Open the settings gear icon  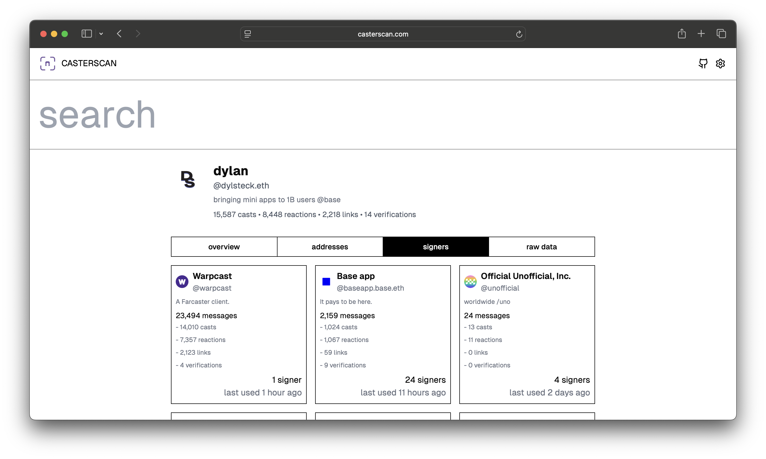(720, 64)
